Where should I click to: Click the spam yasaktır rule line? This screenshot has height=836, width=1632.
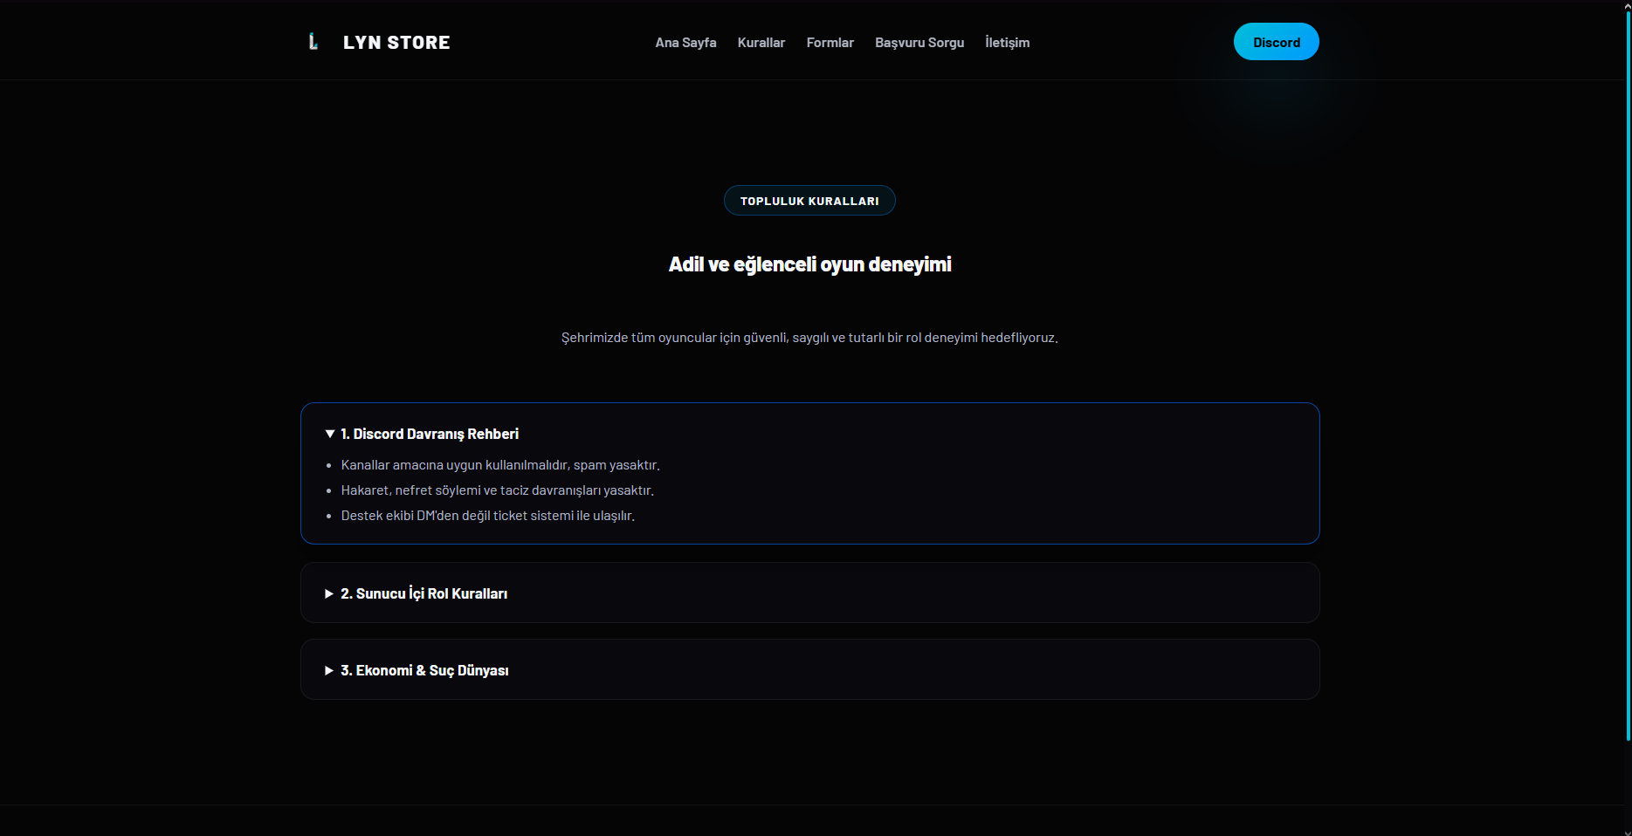500,465
